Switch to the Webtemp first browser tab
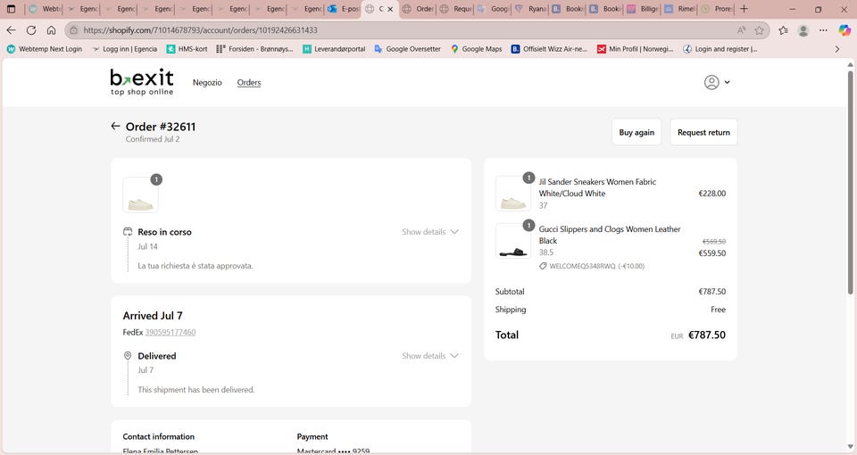This screenshot has width=857, height=455. click(x=45, y=9)
